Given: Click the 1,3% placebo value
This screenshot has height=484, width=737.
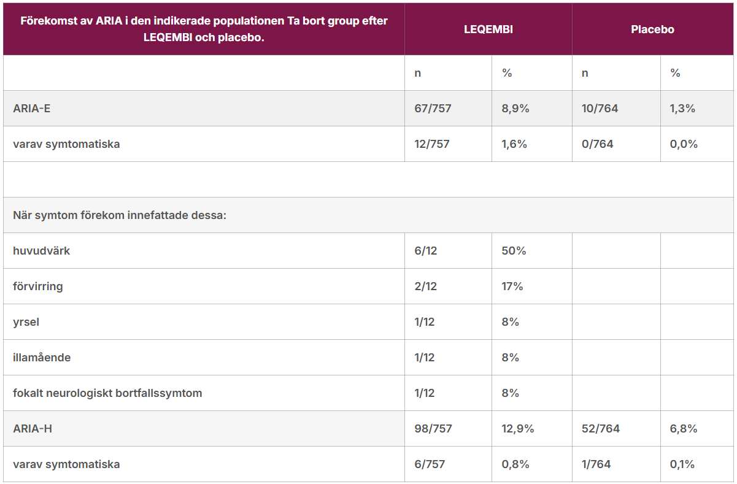Looking at the screenshot, I should [x=682, y=109].
